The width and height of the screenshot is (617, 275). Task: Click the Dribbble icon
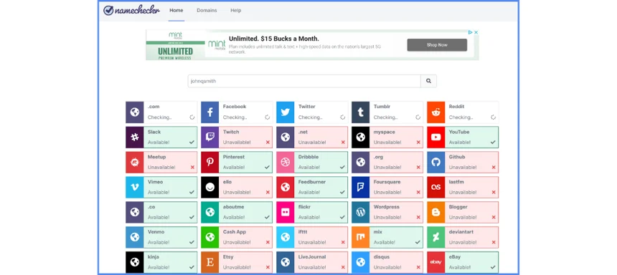[x=286, y=163]
